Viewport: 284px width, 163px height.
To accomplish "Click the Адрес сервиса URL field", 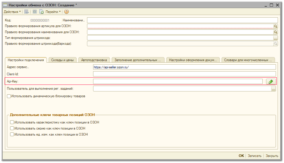I will [x=185, y=67].
